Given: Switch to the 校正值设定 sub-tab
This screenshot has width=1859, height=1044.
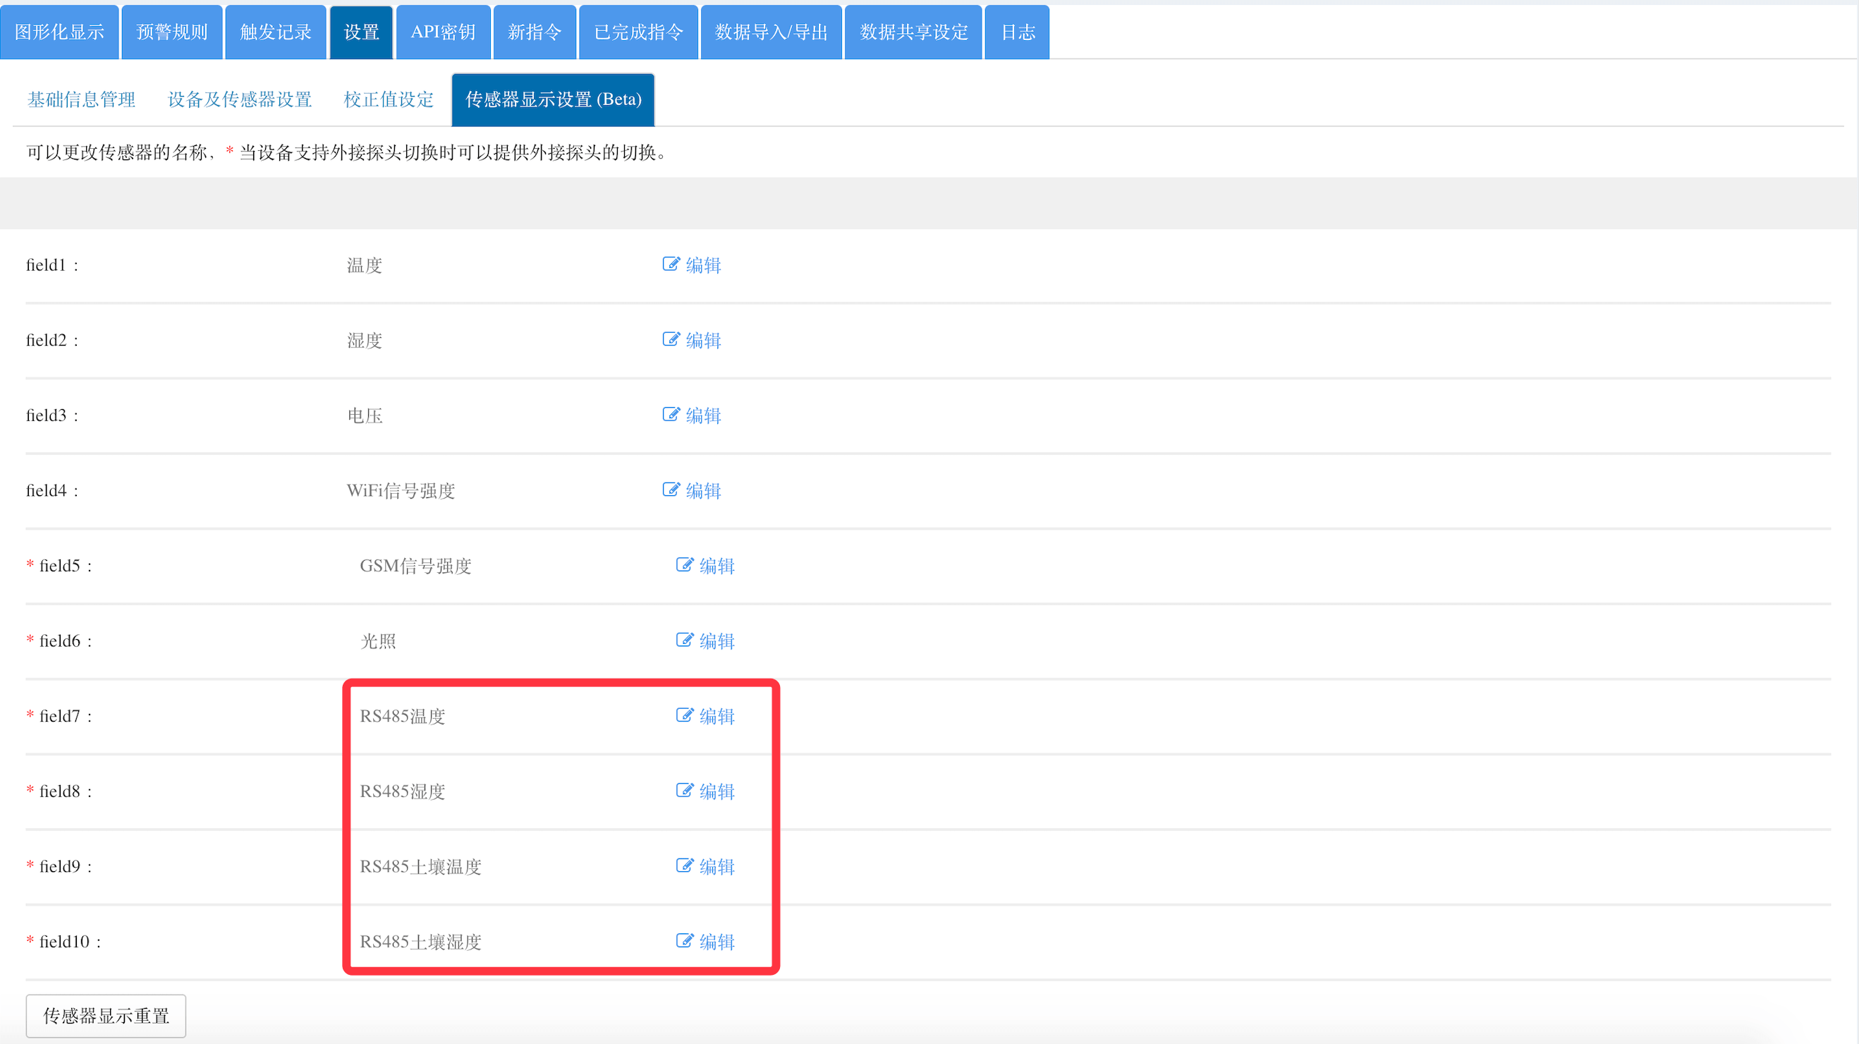Looking at the screenshot, I should coord(389,99).
